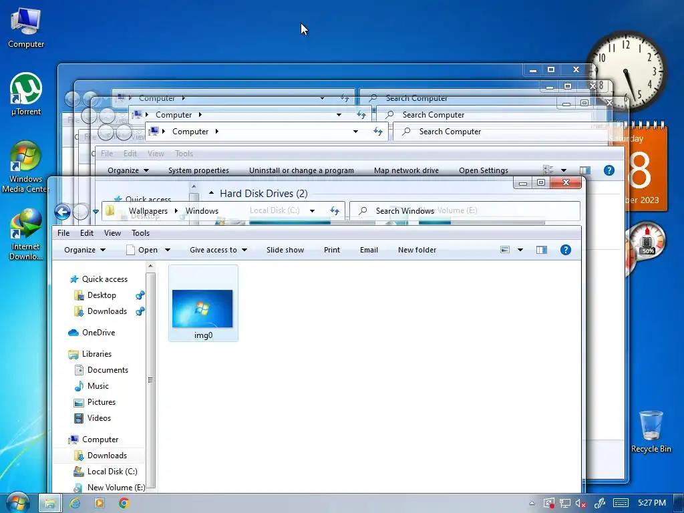Expand the Open button dropdown arrow
Image resolution: width=684 pixels, height=513 pixels.
tap(168, 250)
